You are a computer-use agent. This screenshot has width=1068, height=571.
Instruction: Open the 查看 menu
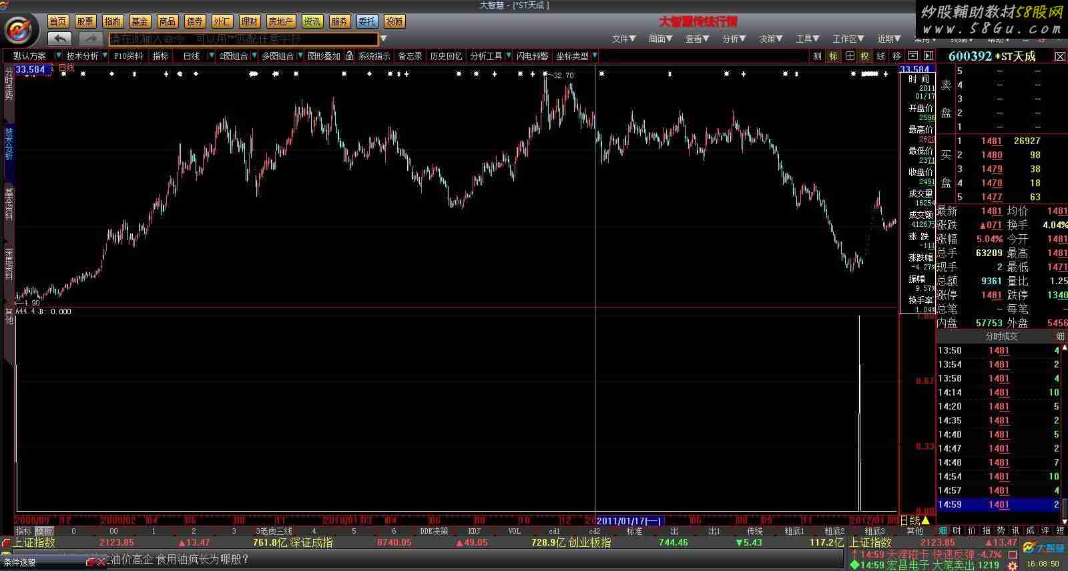tap(698, 39)
